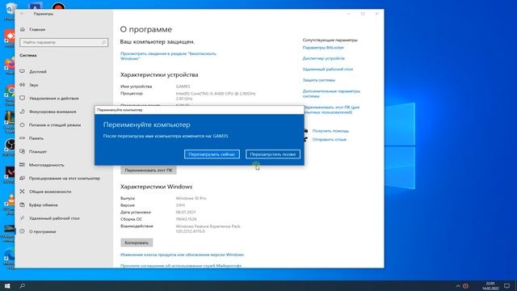Open "Дополнительные параметры системы" link
The height and width of the screenshot is (291, 517).
[x=331, y=94]
